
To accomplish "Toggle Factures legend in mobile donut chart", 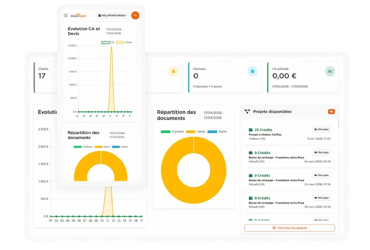I will [x=83, y=147].
